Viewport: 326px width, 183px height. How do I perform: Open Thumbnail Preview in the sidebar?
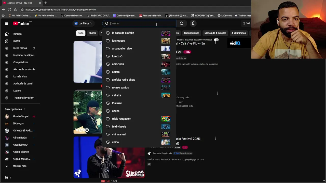23,98
